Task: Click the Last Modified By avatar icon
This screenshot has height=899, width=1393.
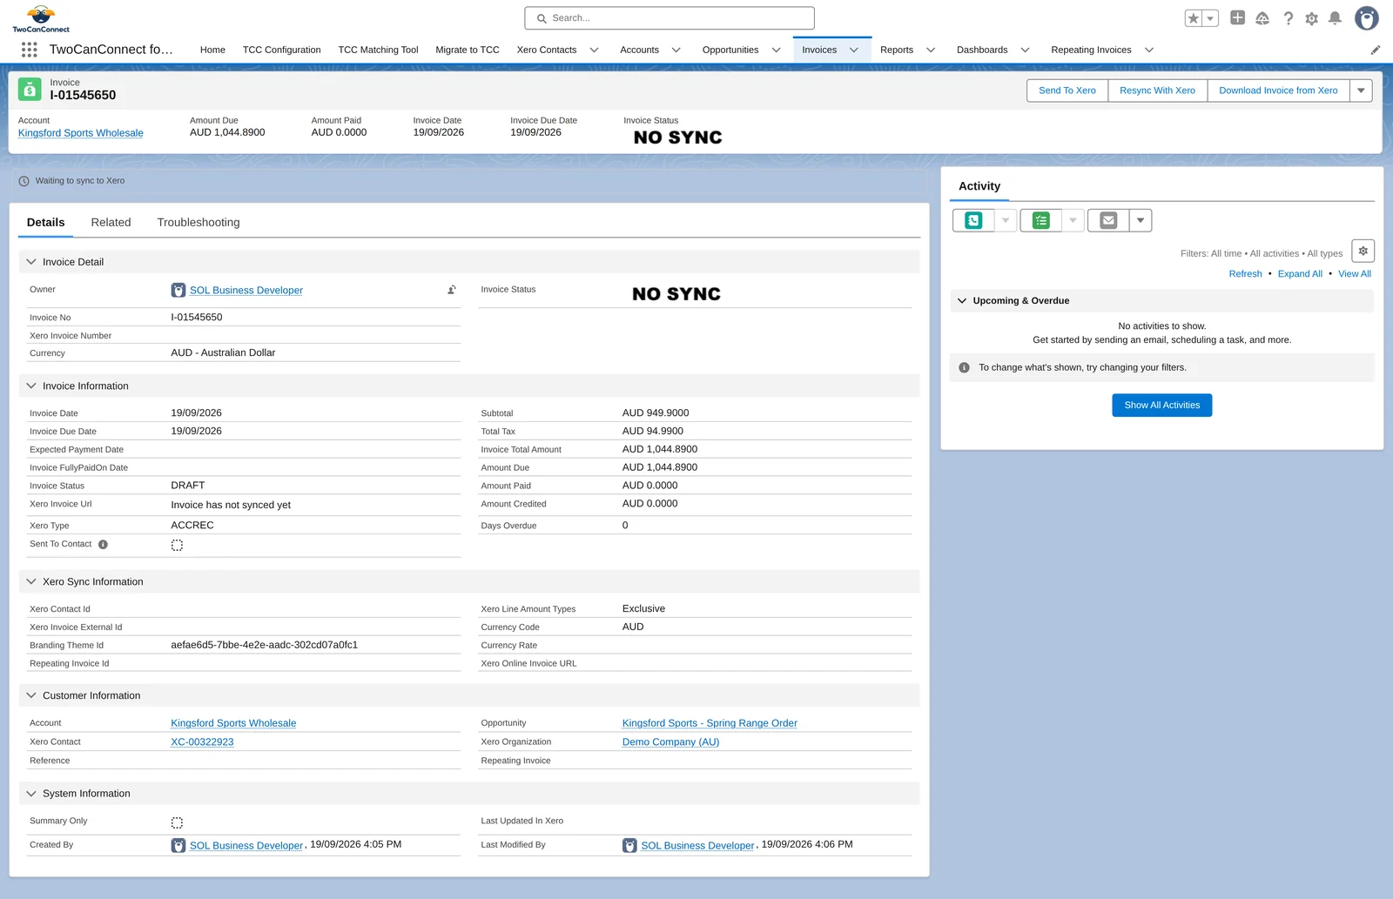Action: (x=629, y=846)
